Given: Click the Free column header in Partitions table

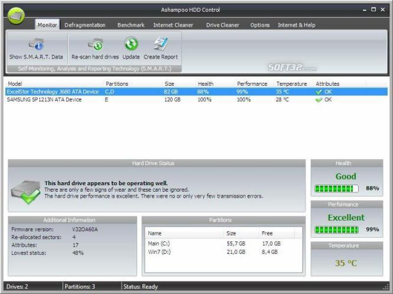Looking at the screenshot, I should (267, 233).
